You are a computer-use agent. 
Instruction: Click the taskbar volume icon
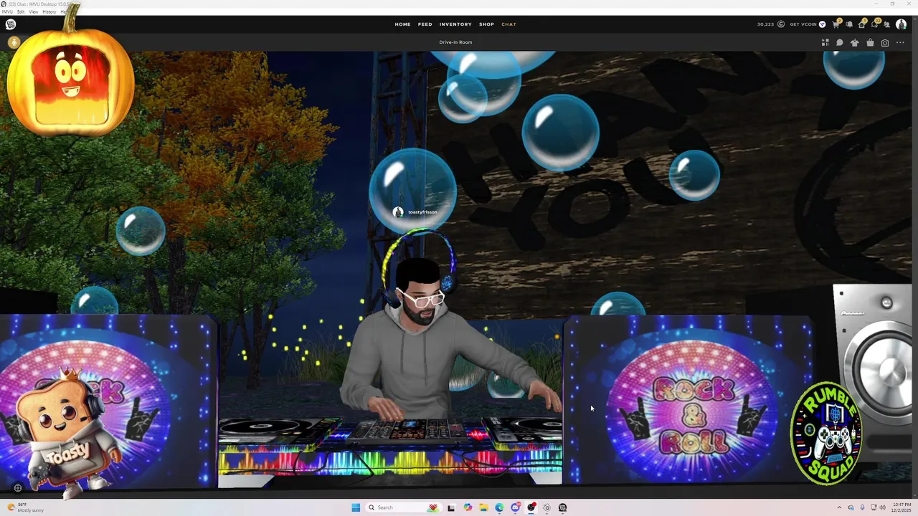tap(883, 507)
